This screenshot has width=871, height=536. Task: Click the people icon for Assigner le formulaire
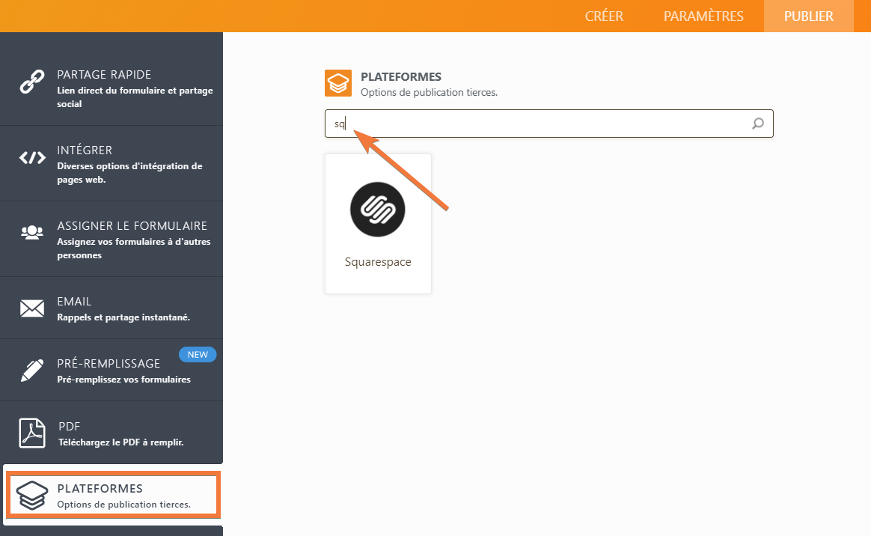pos(32,232)
